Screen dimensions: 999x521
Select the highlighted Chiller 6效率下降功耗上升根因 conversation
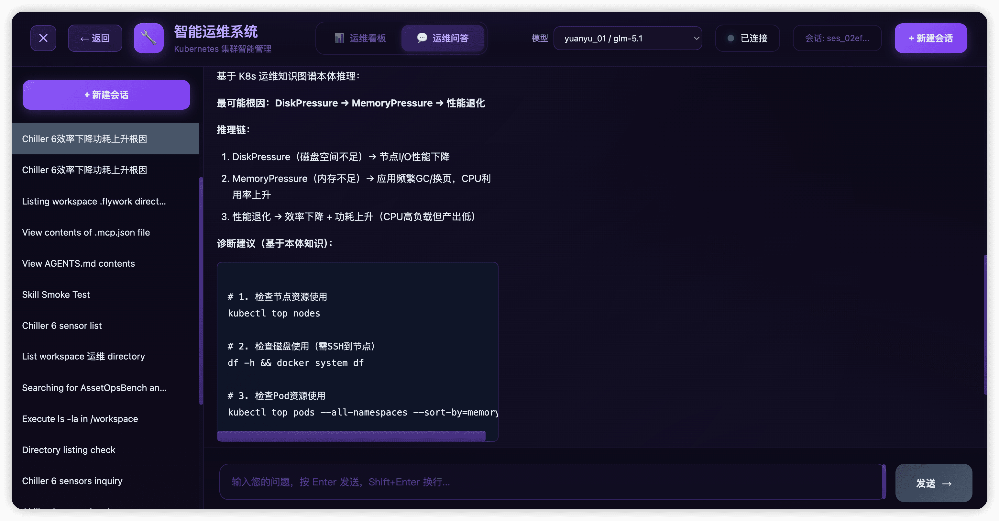[x=105, y=139]
